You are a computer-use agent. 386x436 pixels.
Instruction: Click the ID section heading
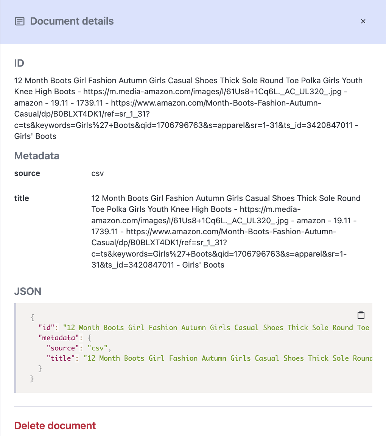point(19,63)
